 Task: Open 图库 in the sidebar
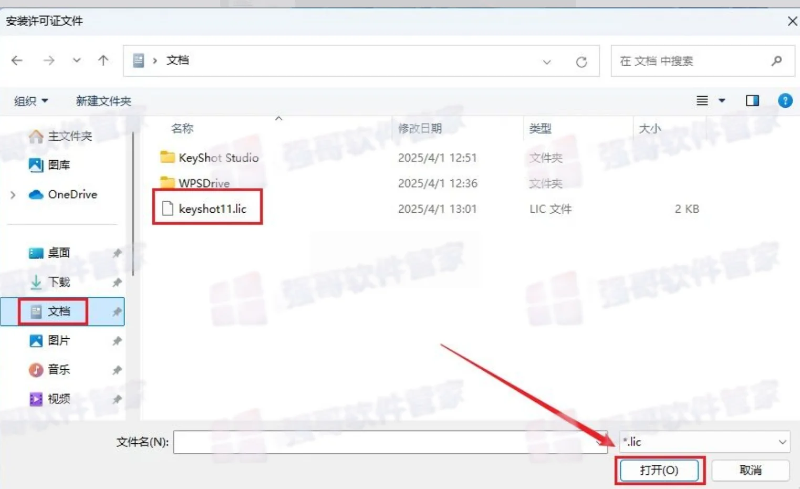[x=59, y=165]
